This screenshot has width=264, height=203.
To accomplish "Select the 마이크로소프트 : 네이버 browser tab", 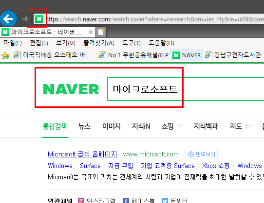I will (48, 32).
